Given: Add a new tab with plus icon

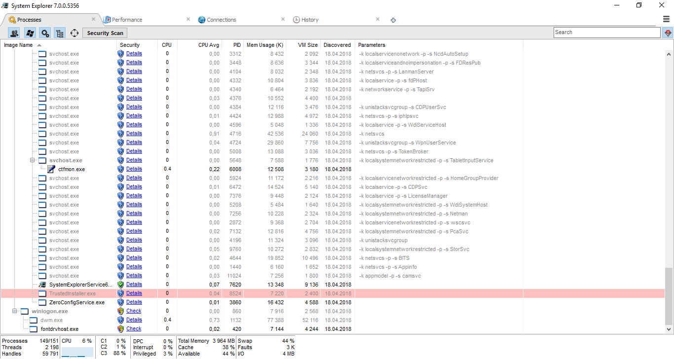Looking at the screenshot, I should [x=393, y=20].
